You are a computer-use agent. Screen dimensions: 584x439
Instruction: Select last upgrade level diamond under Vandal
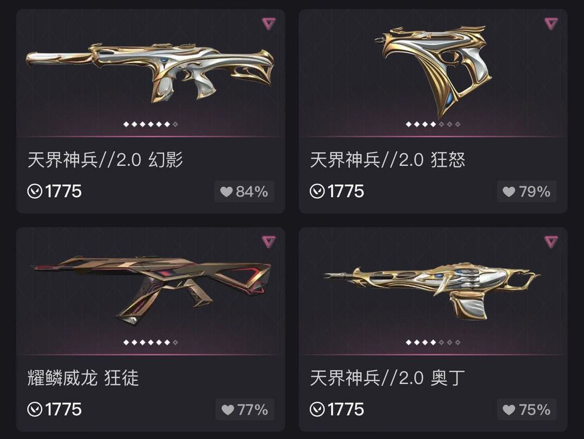(175, 342)
